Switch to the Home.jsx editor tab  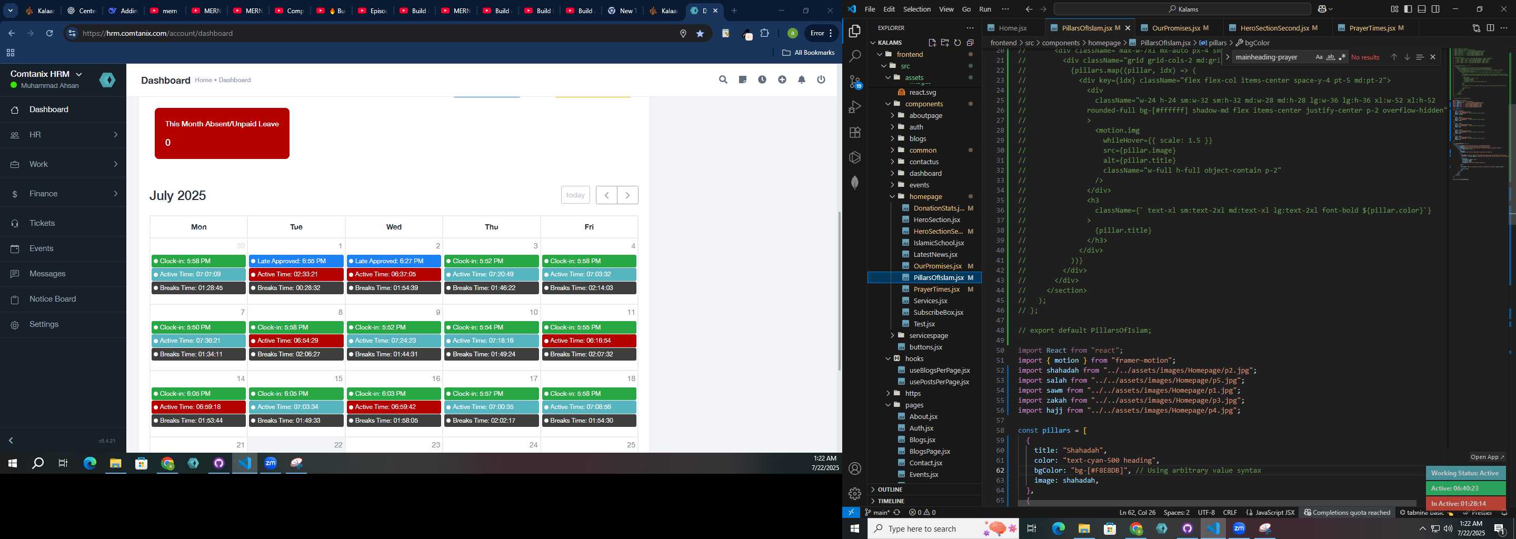point(1012,28)
